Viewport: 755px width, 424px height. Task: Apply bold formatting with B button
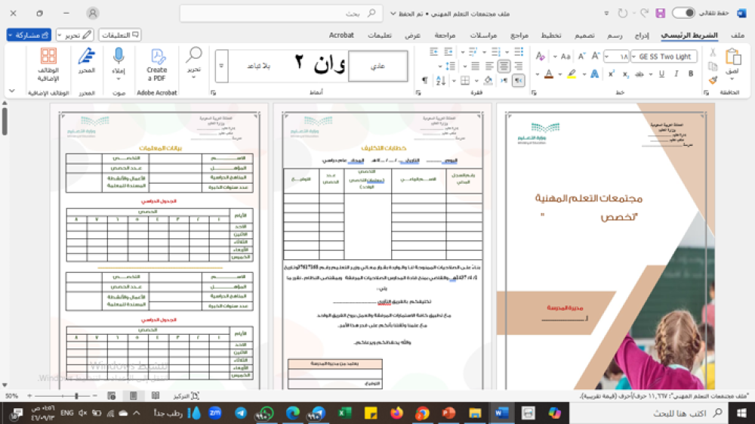(x=691, y=74)
